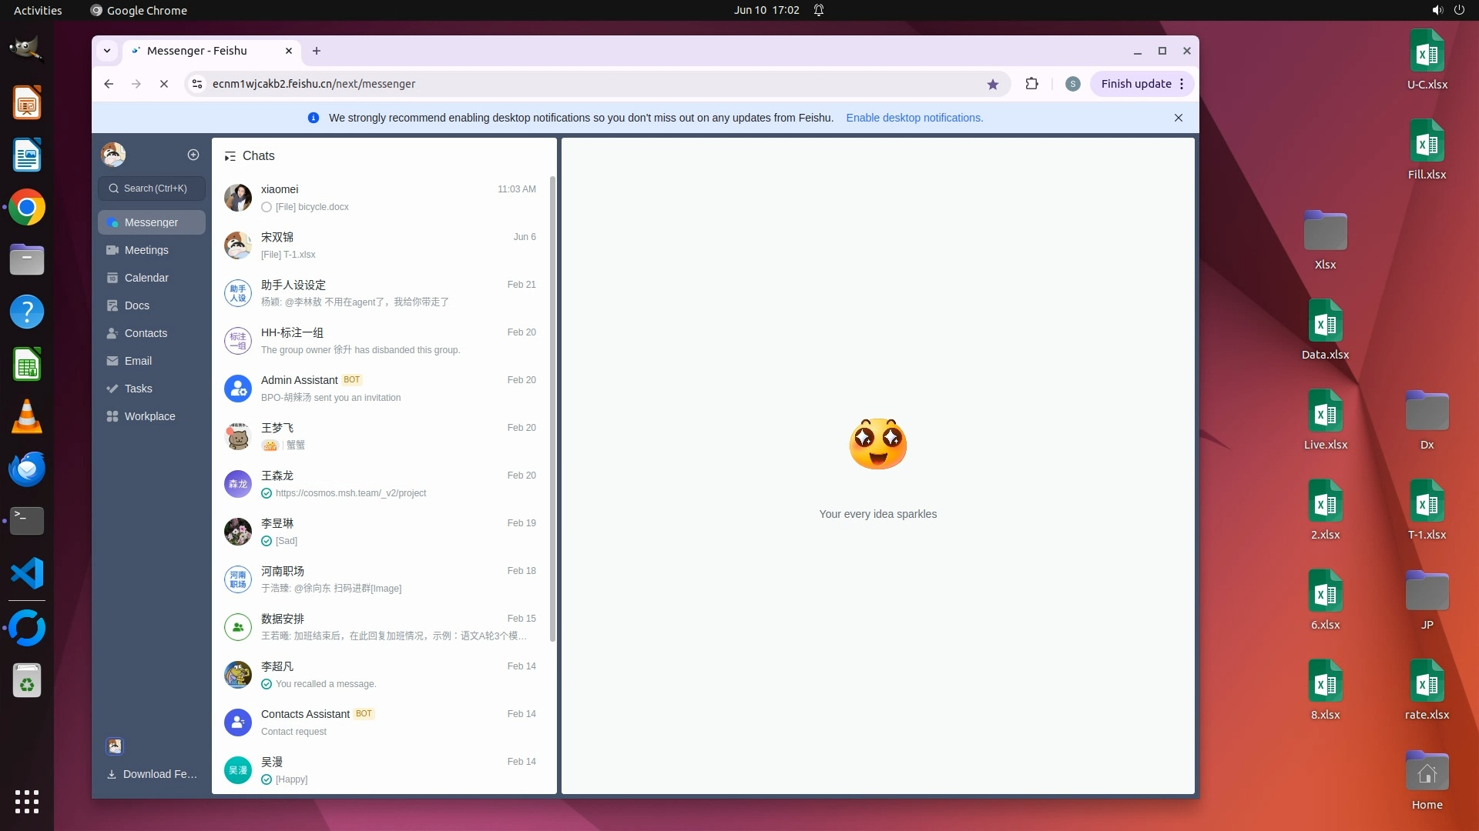Expand Chrome tab search dropdown arrow

107,51
